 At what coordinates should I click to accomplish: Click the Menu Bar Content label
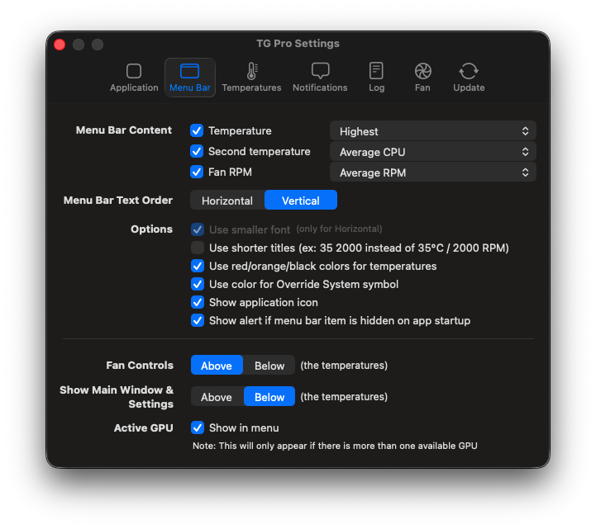[123, 130]
